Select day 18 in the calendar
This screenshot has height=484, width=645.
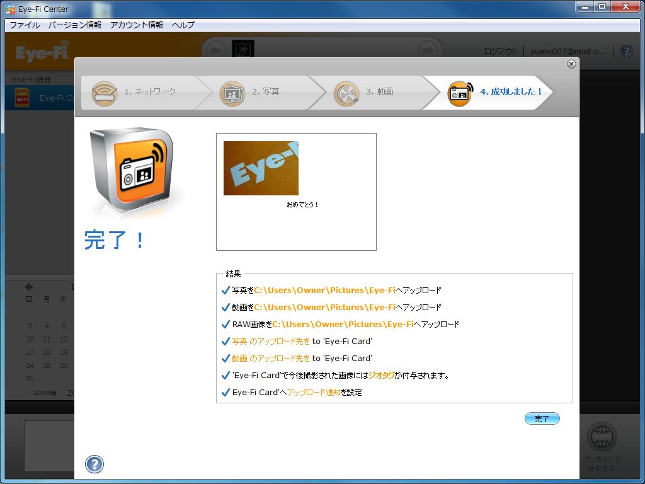click(47, 352)
